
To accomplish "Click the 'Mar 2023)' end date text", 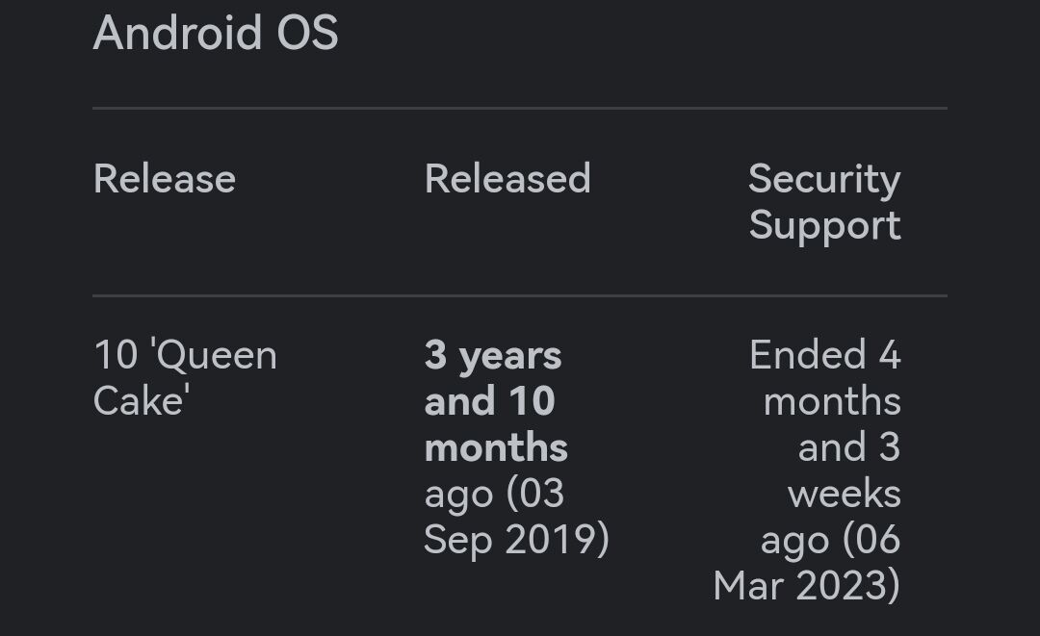I will point(807,586).
